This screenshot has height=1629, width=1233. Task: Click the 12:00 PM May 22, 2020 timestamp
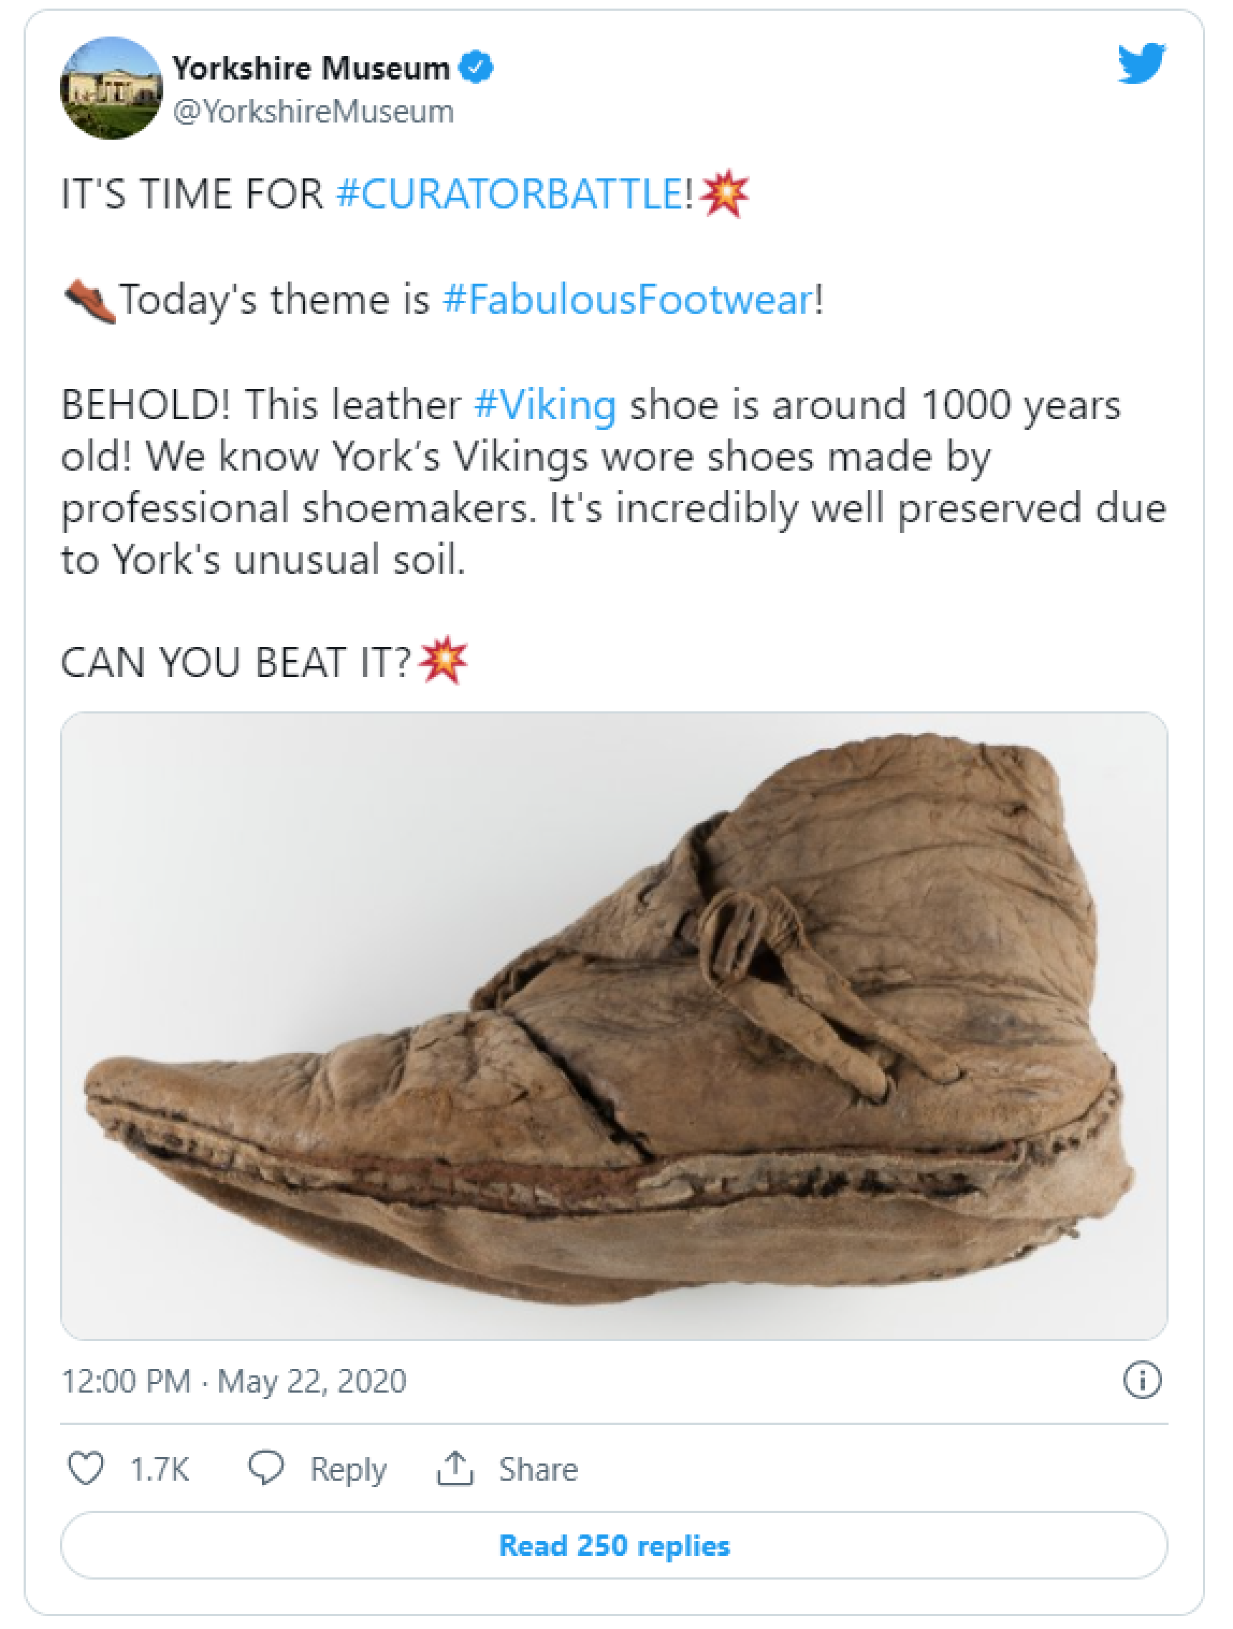[234, 1382]
